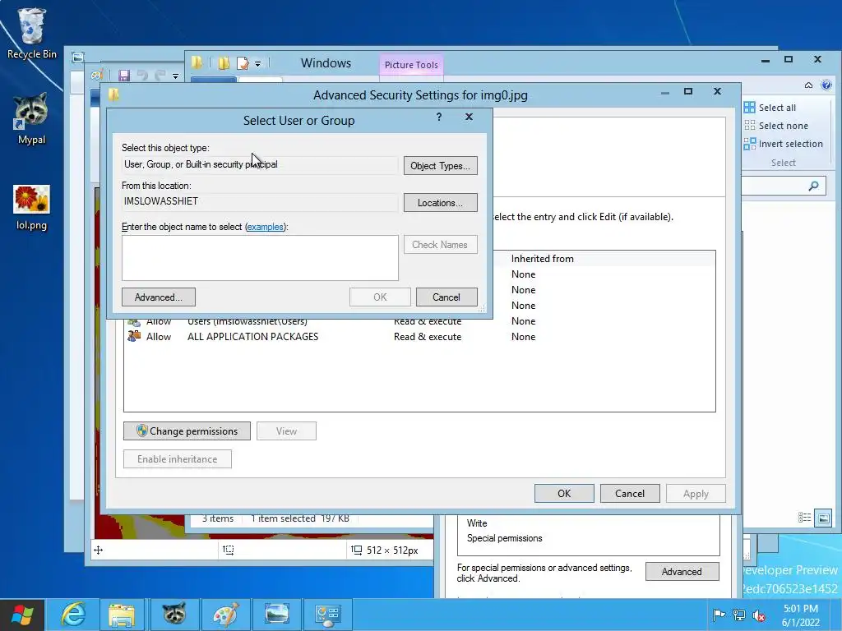Click the object name text box
This screenshot has width=842, height=631.
(260, 257)
